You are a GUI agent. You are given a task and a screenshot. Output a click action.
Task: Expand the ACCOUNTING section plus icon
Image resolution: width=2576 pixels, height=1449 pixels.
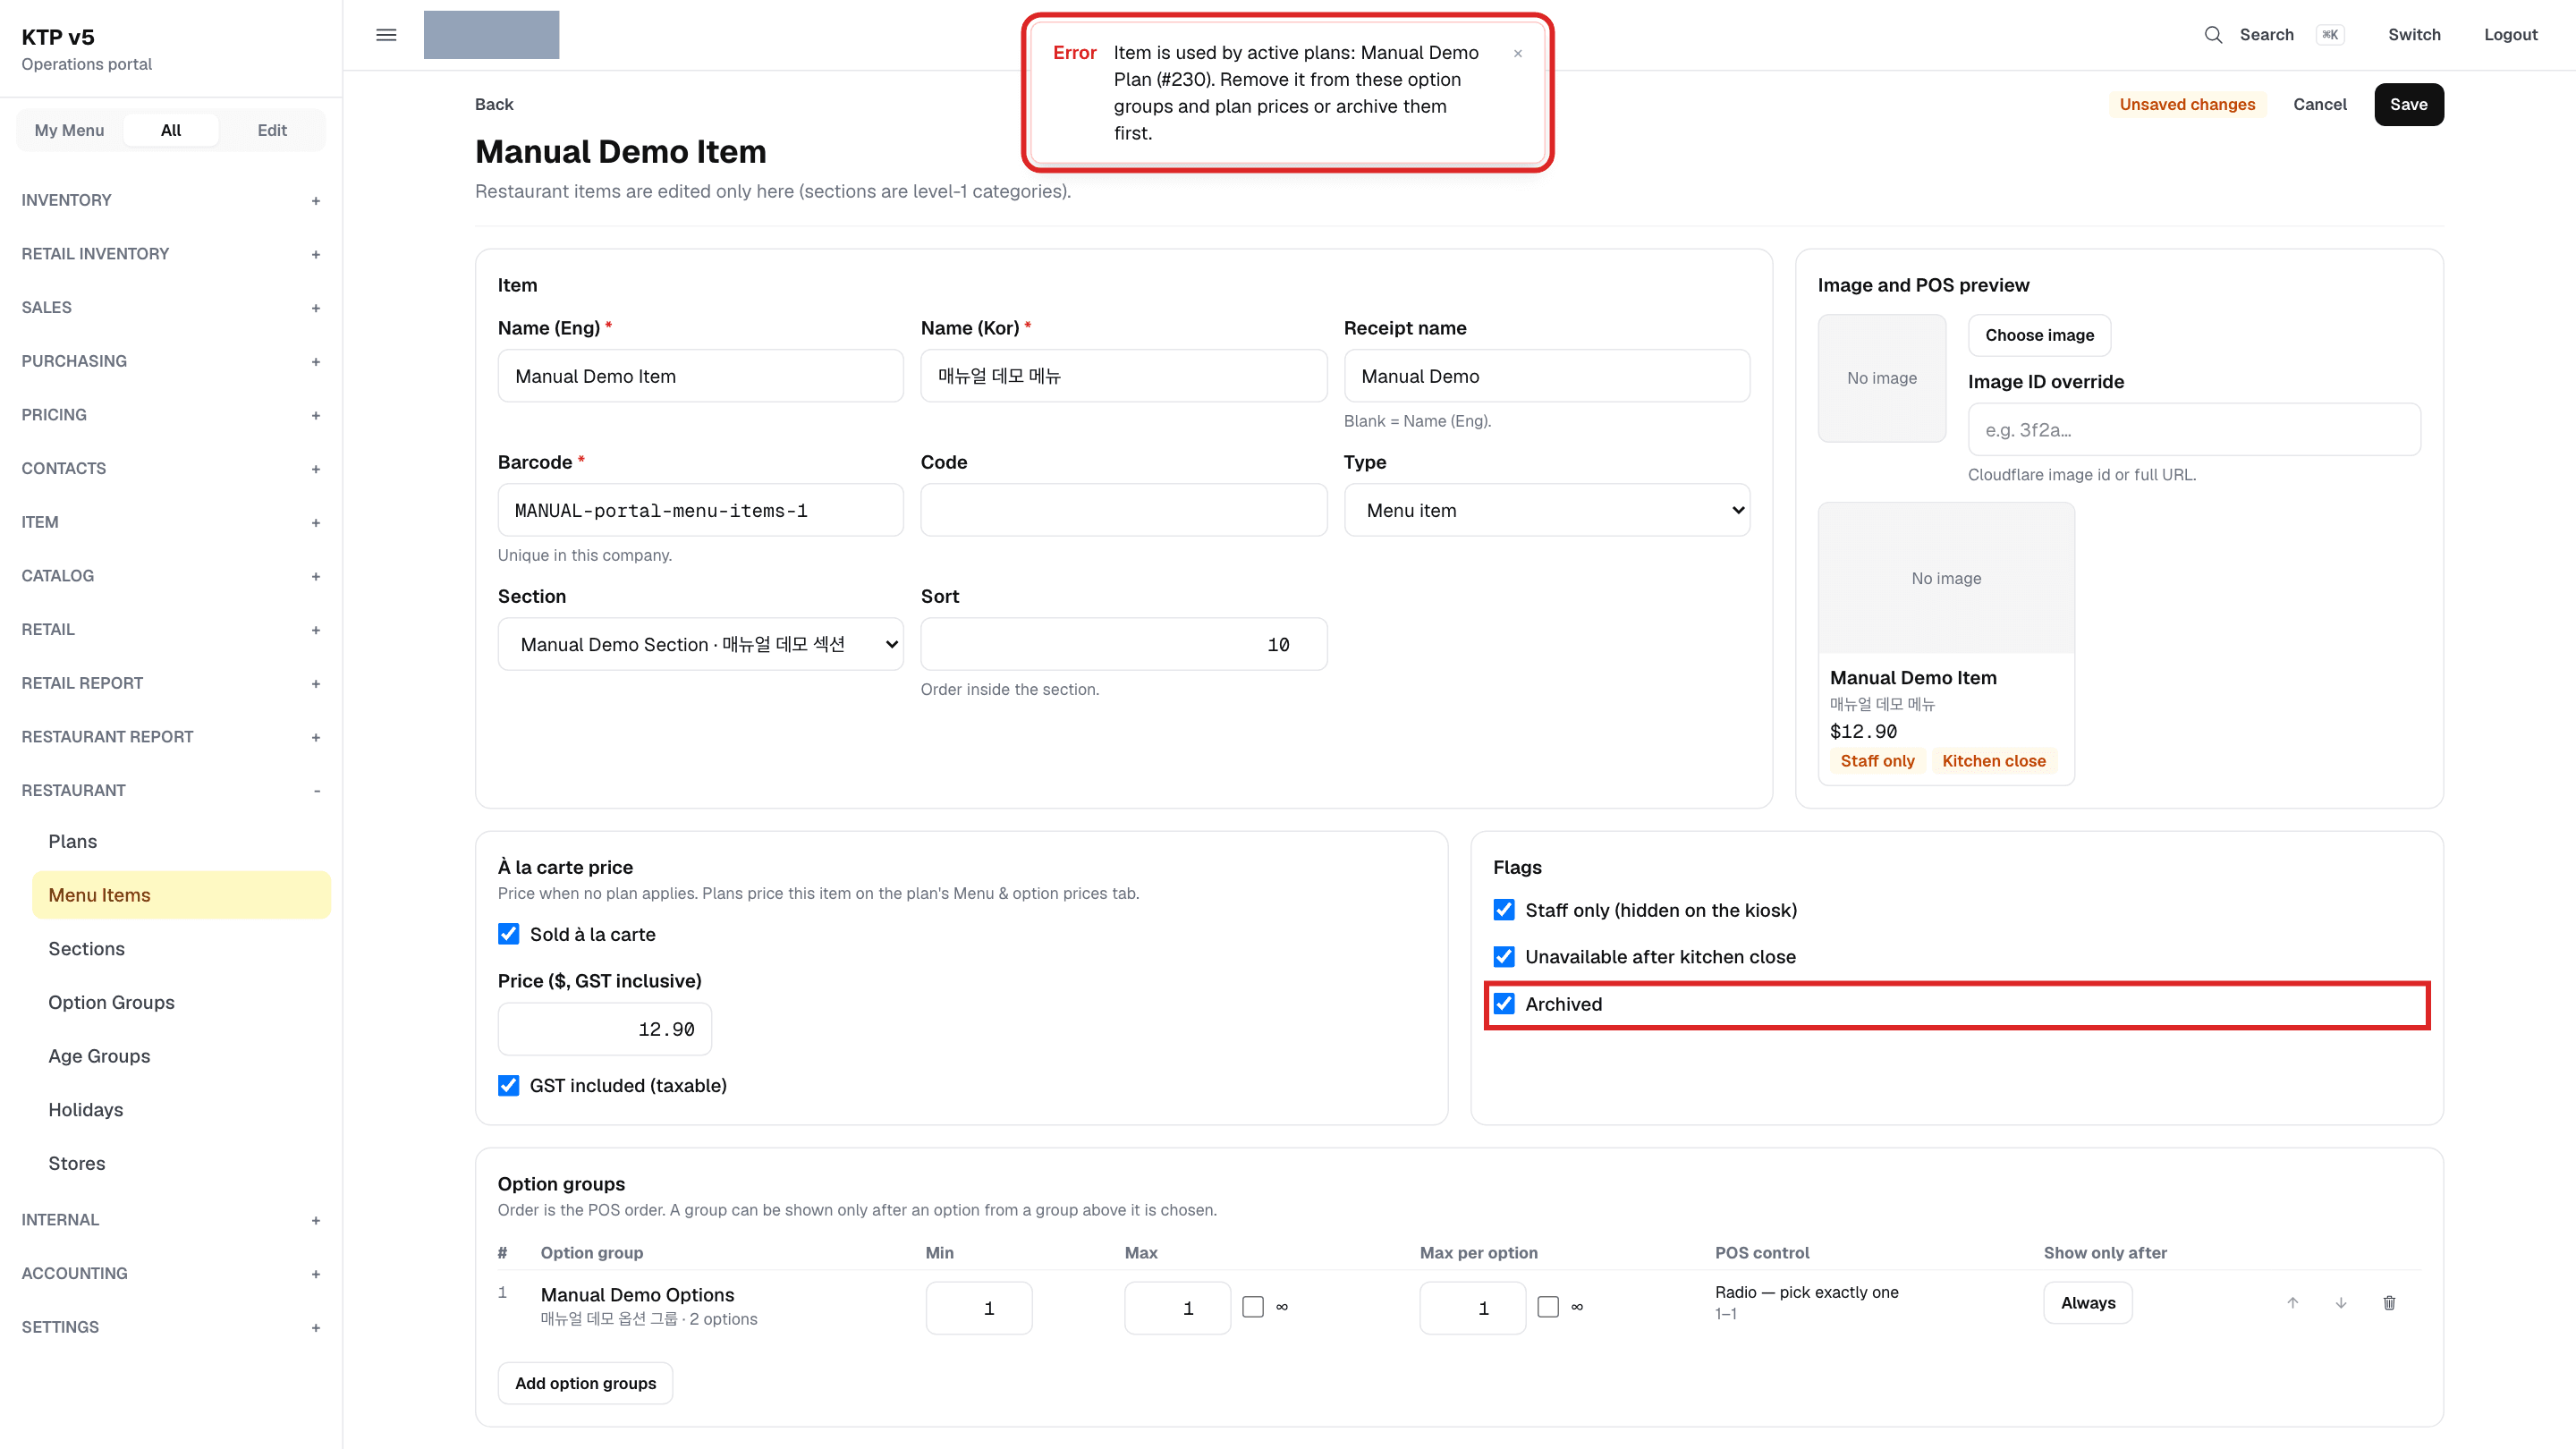pyautogui.click(x=316, y=1274)
